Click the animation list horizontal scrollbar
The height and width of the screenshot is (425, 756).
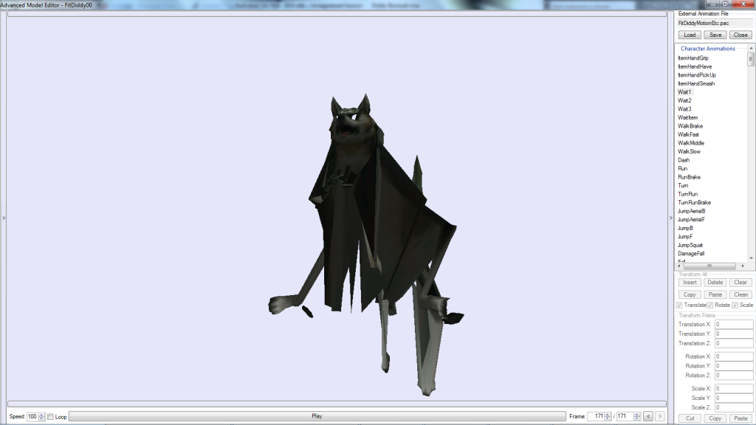tap(711, 266)
